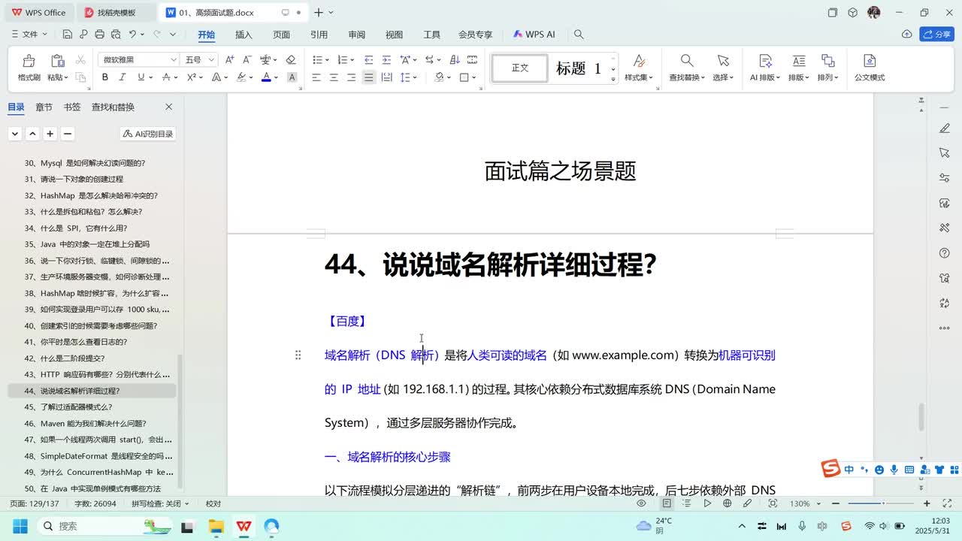962x541 pixels.
Task: Toggle Strikethrough formatting
Action: [x=167, y=77]
